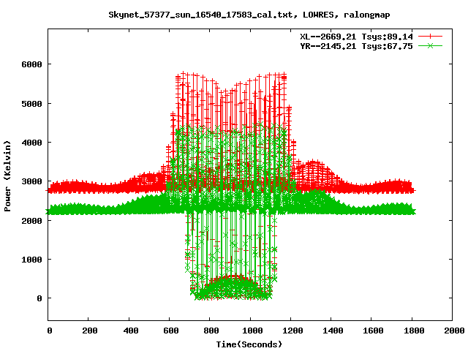468x351 pixels.
Task: Click the 1600 x-axis tick label
Action: [x=373, y=331]
